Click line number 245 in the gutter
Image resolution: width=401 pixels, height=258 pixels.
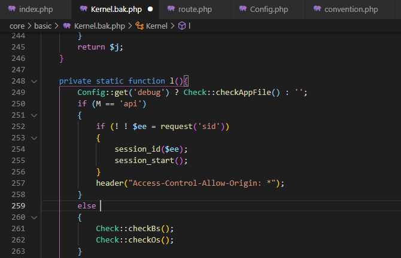pyautogui.click(x=19, y=47)
